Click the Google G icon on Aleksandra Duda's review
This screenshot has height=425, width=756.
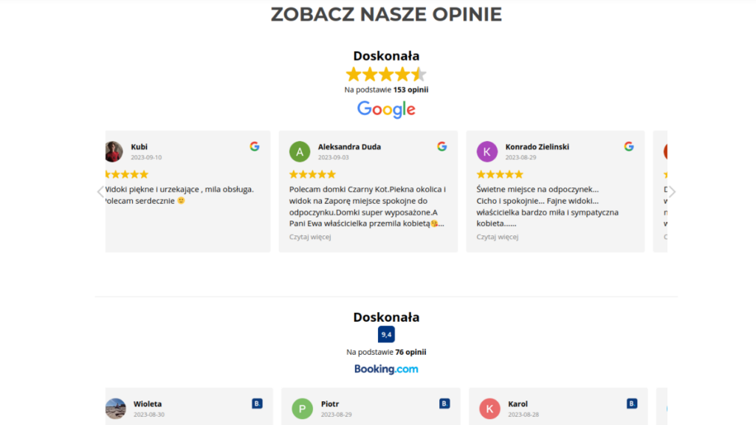tap(442, 147)
